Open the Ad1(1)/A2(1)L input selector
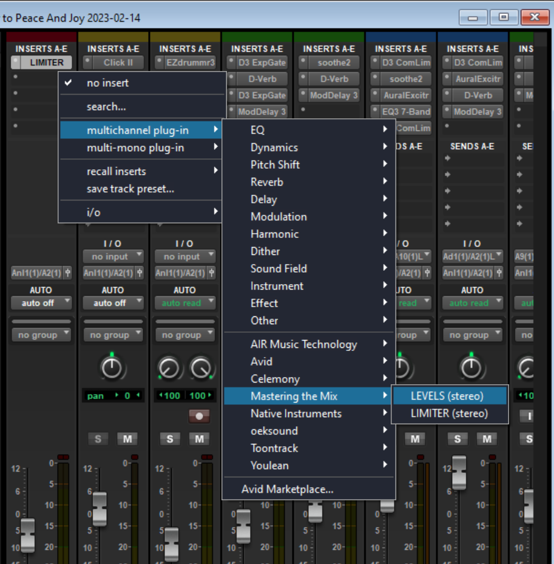 [473, 256]
